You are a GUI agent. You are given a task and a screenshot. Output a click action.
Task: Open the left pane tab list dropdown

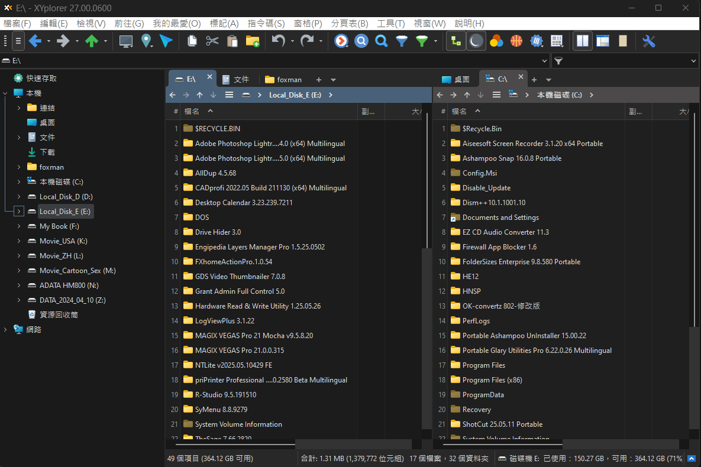click(x=333, y=80)
